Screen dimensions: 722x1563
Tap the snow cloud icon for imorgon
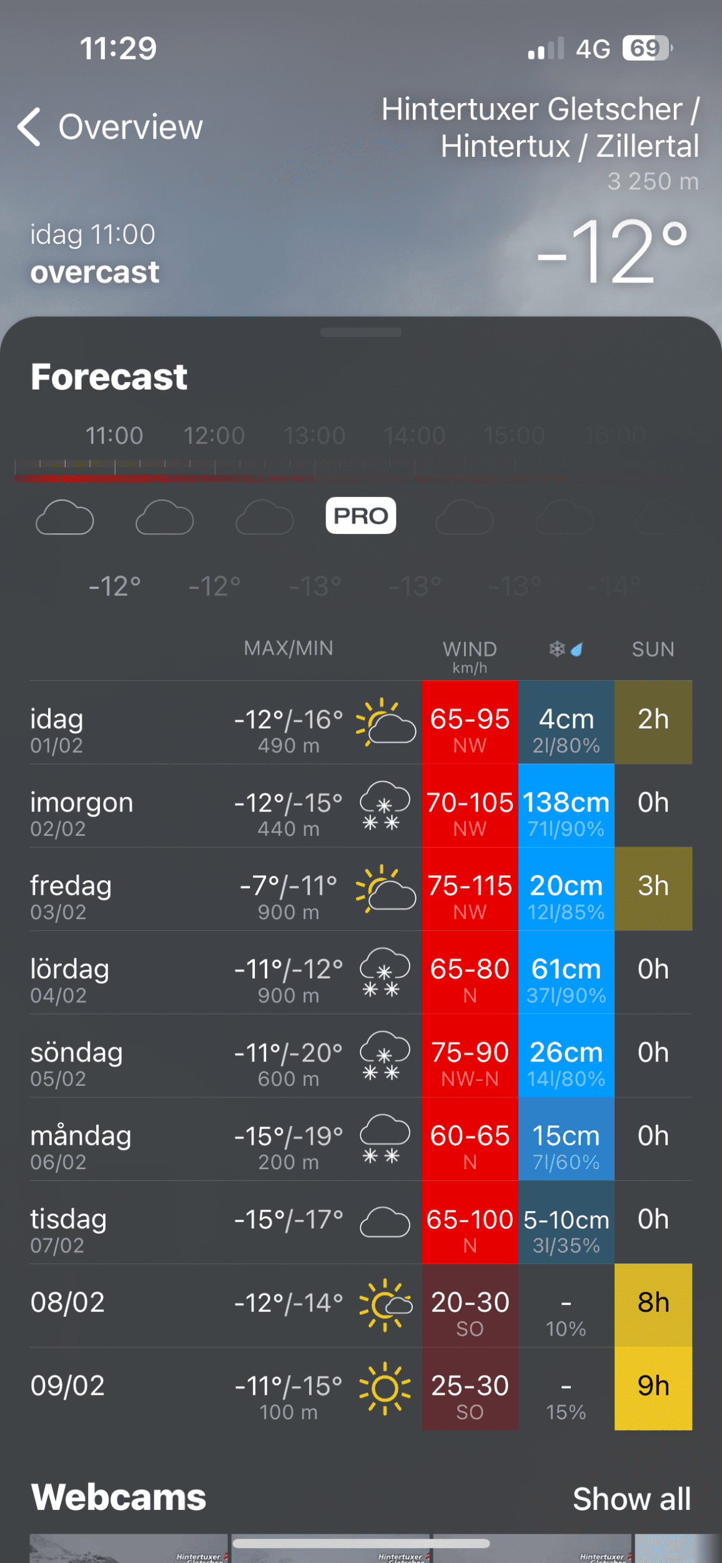click(385, 805)
